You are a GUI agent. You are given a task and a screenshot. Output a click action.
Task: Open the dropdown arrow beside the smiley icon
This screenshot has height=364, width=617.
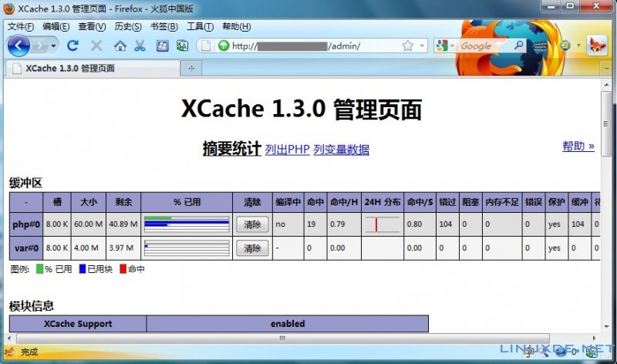click(x=578, y=45)
